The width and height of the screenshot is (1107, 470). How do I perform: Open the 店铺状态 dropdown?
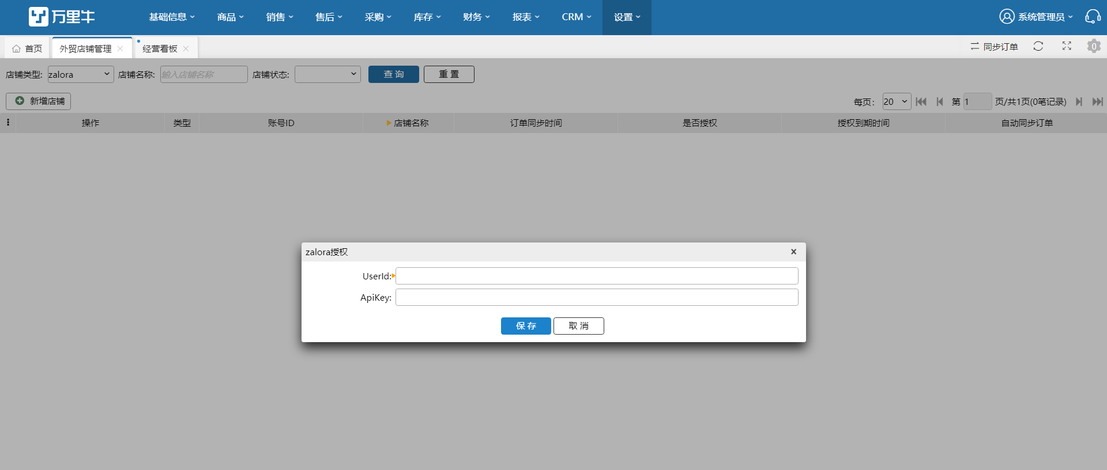click(327, 74)
